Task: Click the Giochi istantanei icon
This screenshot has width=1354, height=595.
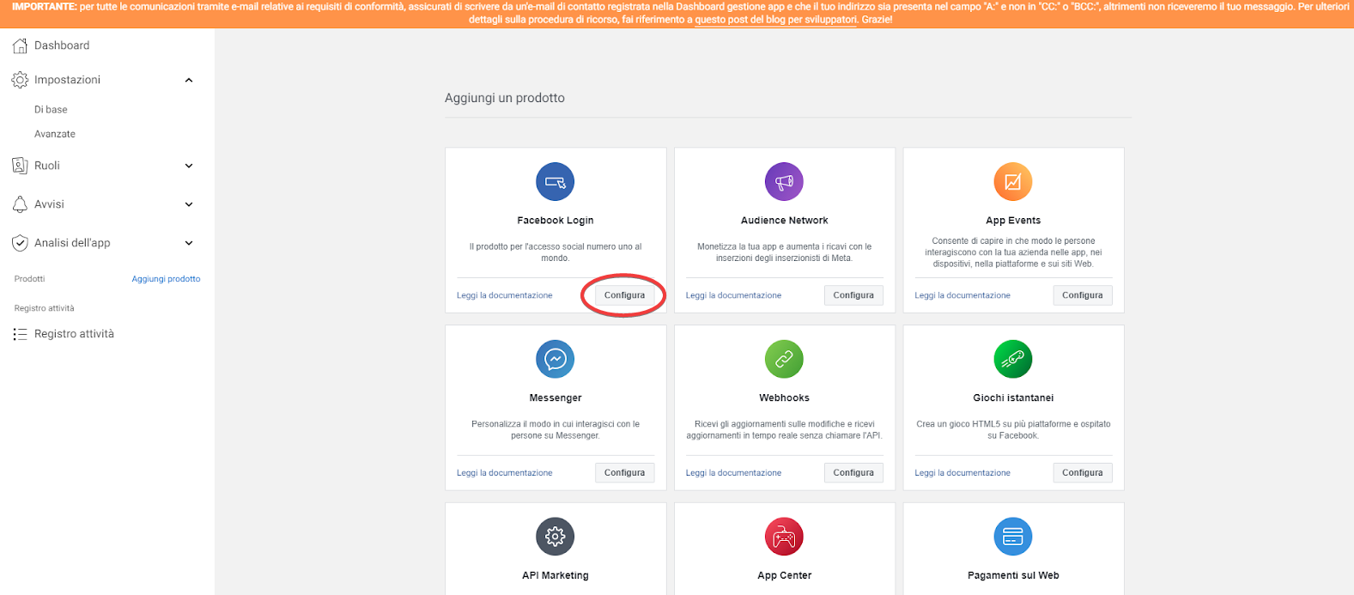Action: [1013, 359]
